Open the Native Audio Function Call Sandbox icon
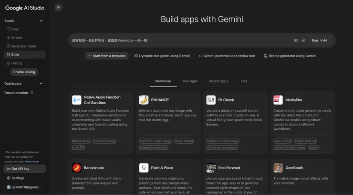353x195 pixels. pos(77,100)
